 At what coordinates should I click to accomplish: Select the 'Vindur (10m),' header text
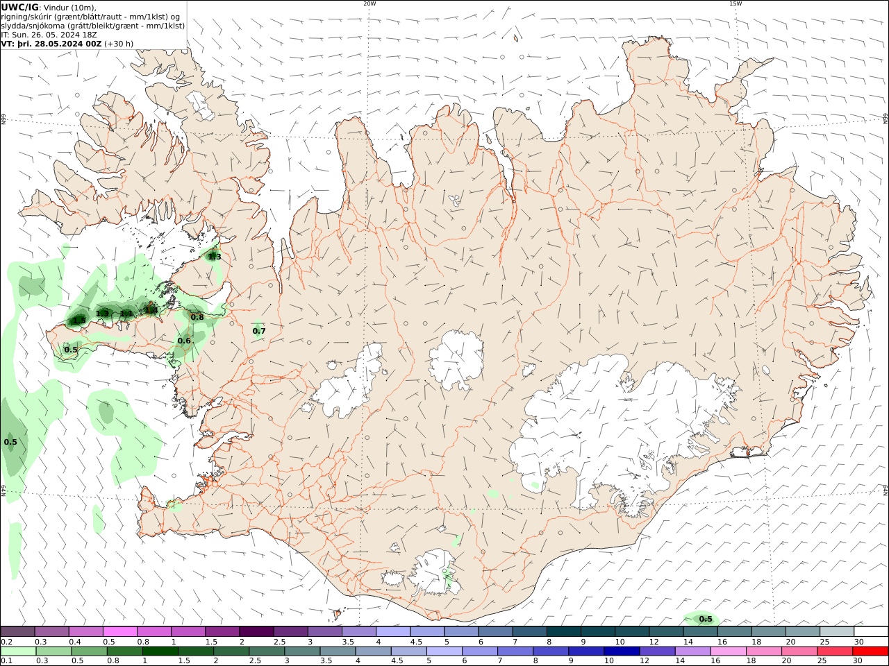(x=70, y=8)
